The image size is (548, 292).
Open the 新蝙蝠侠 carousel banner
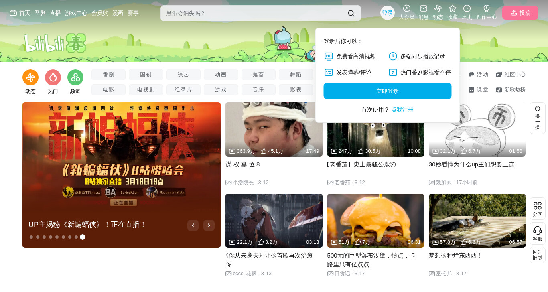(122, 175)
